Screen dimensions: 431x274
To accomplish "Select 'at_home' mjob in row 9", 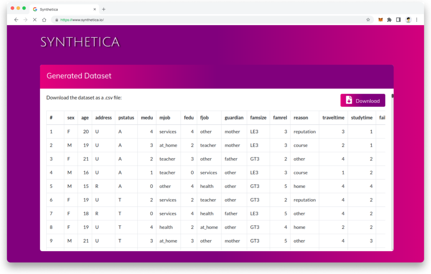I will pos(168,241).
